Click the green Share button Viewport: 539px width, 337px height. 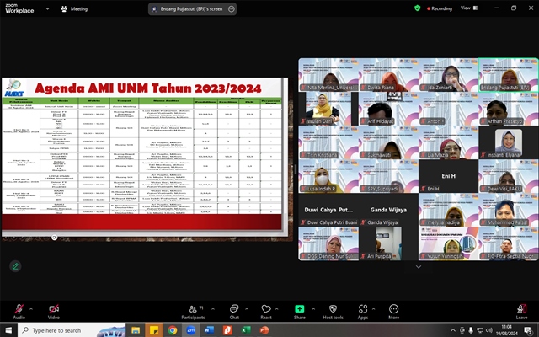click(x=299, y=309)
